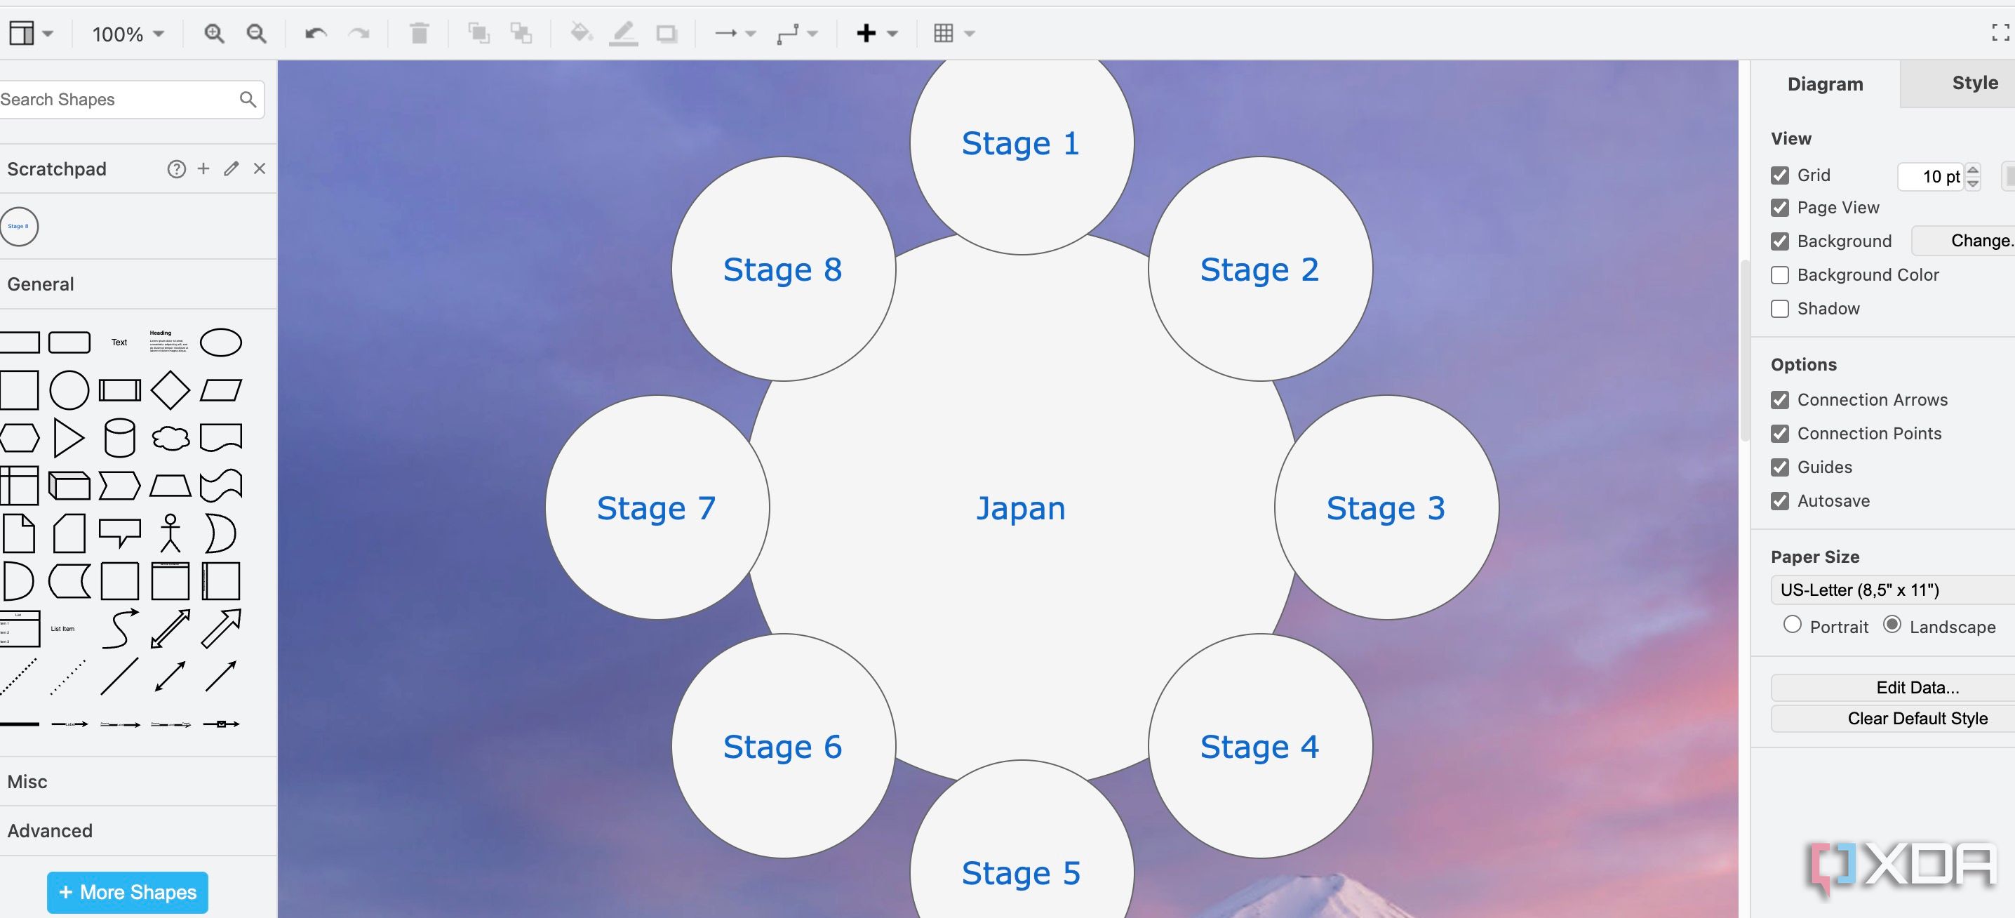Select Portrait radio button
The height and width of the screenshot is (918, 2015).
coord(1793,626)
